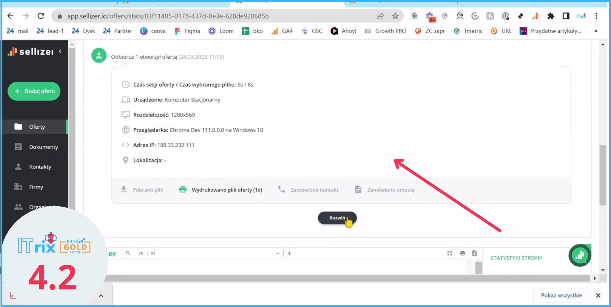Image resolution: width=611 pixels, height=307 pixels.
Task: Go to Kontakty in the sidebar
Action: (40, 167)
